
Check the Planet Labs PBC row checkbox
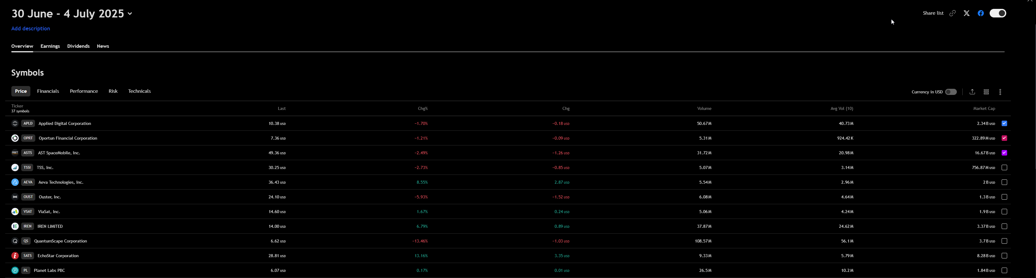tap(1004, 270)
